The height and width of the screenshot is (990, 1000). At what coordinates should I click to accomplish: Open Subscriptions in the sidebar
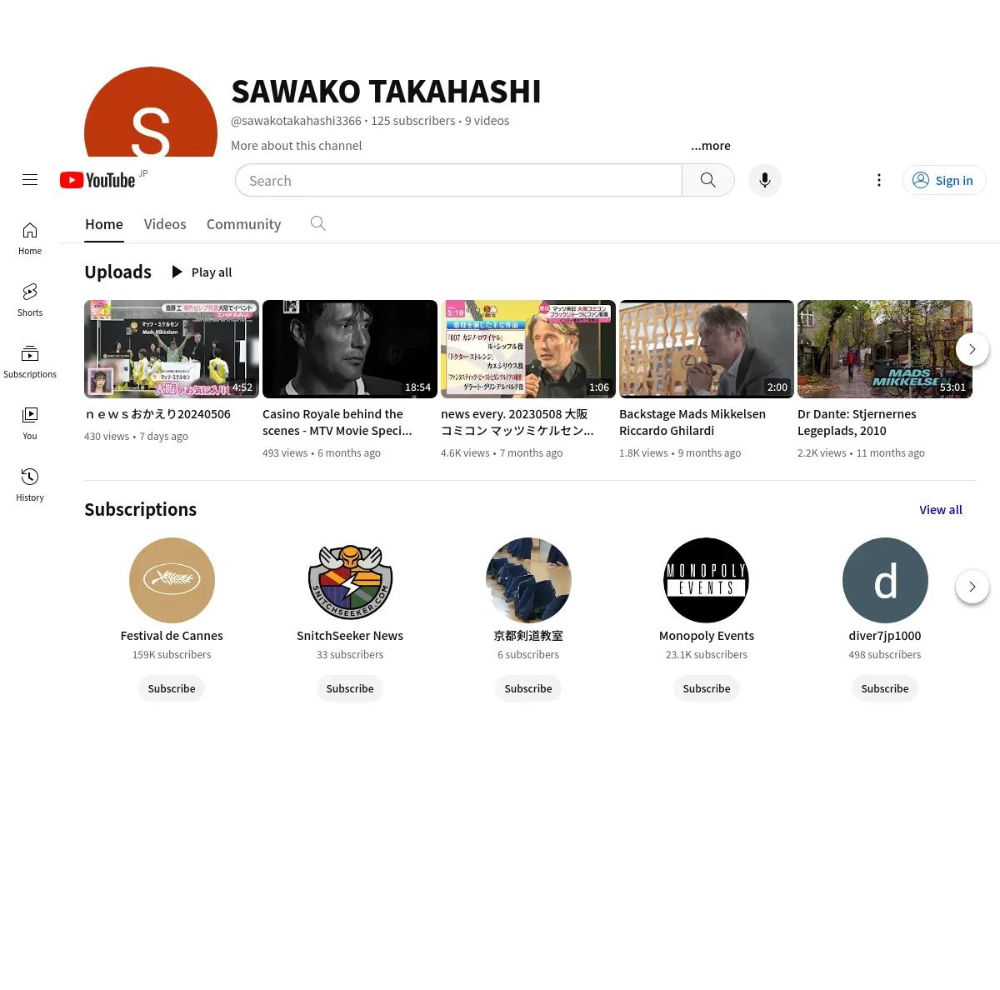30,362
